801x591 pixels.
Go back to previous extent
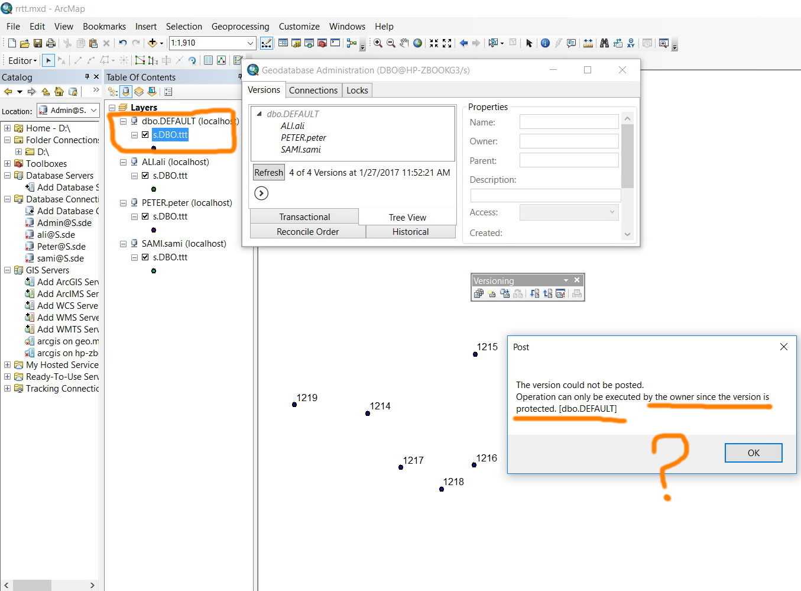463,43
